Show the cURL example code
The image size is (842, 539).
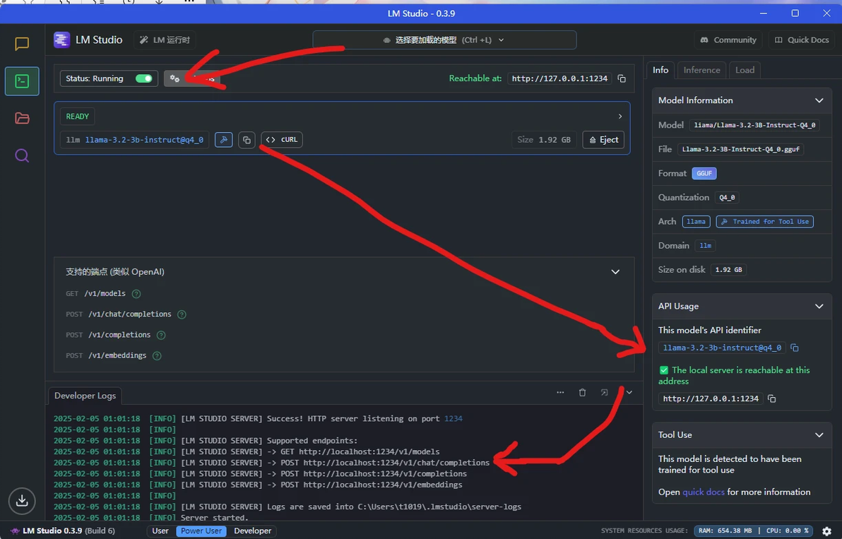[282, 140]
